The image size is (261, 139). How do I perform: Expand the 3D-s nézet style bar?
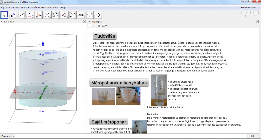[2, 22]
